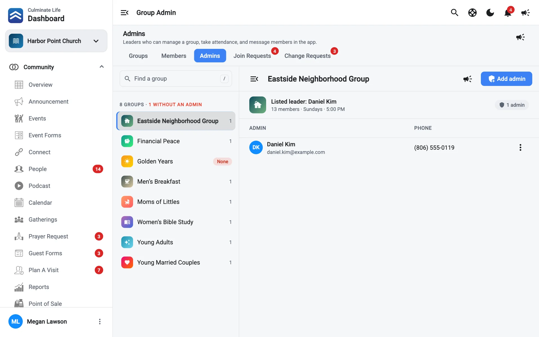Select the Admins tab

[x=210, y=56]
